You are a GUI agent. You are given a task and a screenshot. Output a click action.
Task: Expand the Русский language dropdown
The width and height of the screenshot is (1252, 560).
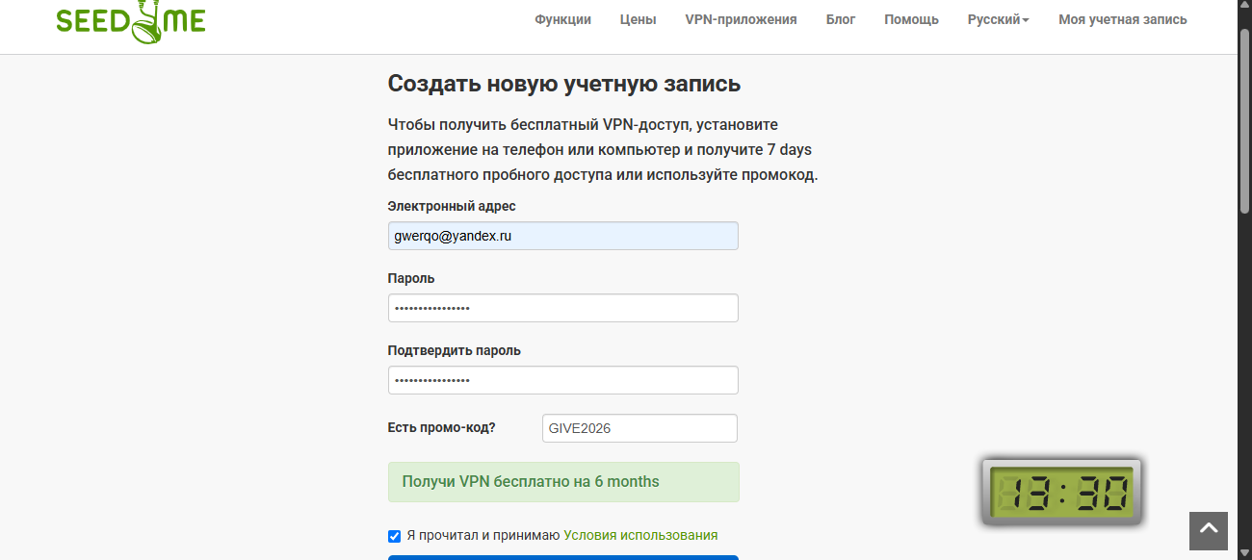(x=998, y=19)
